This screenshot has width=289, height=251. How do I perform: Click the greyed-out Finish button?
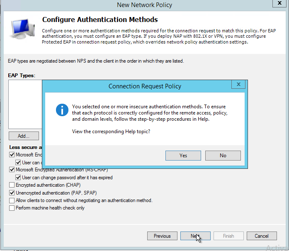coord(228,236)
